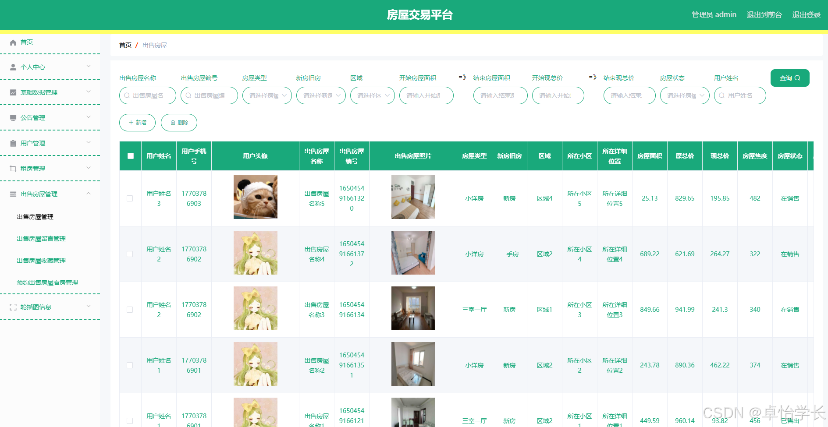Click 退出到前台 link in header
Image resolution: width=828 pixels, height=427 pixels.
click(764, 15)
